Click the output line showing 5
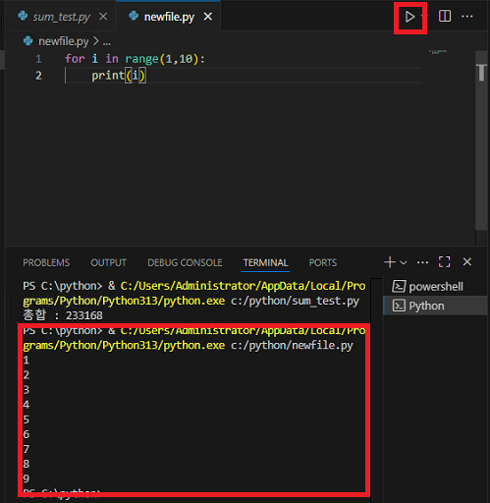The height and width of the screenshot is (503, 490). pyautogui.click(x=27, y=419)
